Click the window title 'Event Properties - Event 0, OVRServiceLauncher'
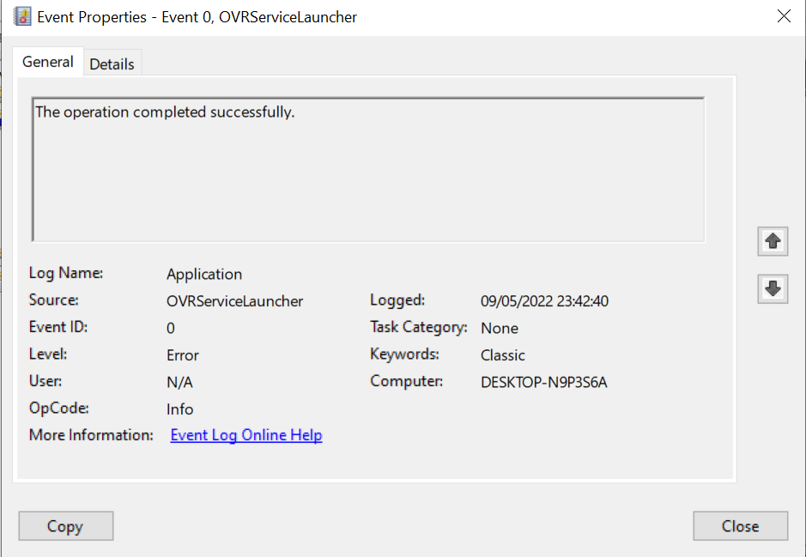The height and width of the screenshot is (557, 806). coord(197,17)
